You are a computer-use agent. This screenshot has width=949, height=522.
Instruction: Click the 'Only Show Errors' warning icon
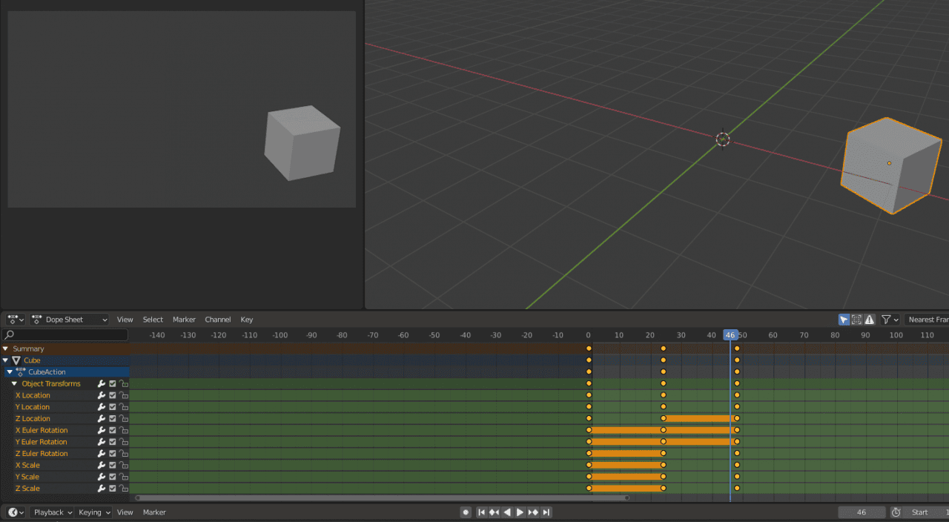[x=869, y=319]
